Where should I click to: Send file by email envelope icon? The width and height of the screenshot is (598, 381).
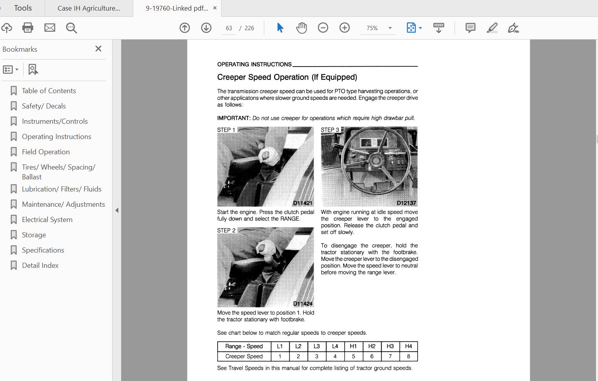50,28
